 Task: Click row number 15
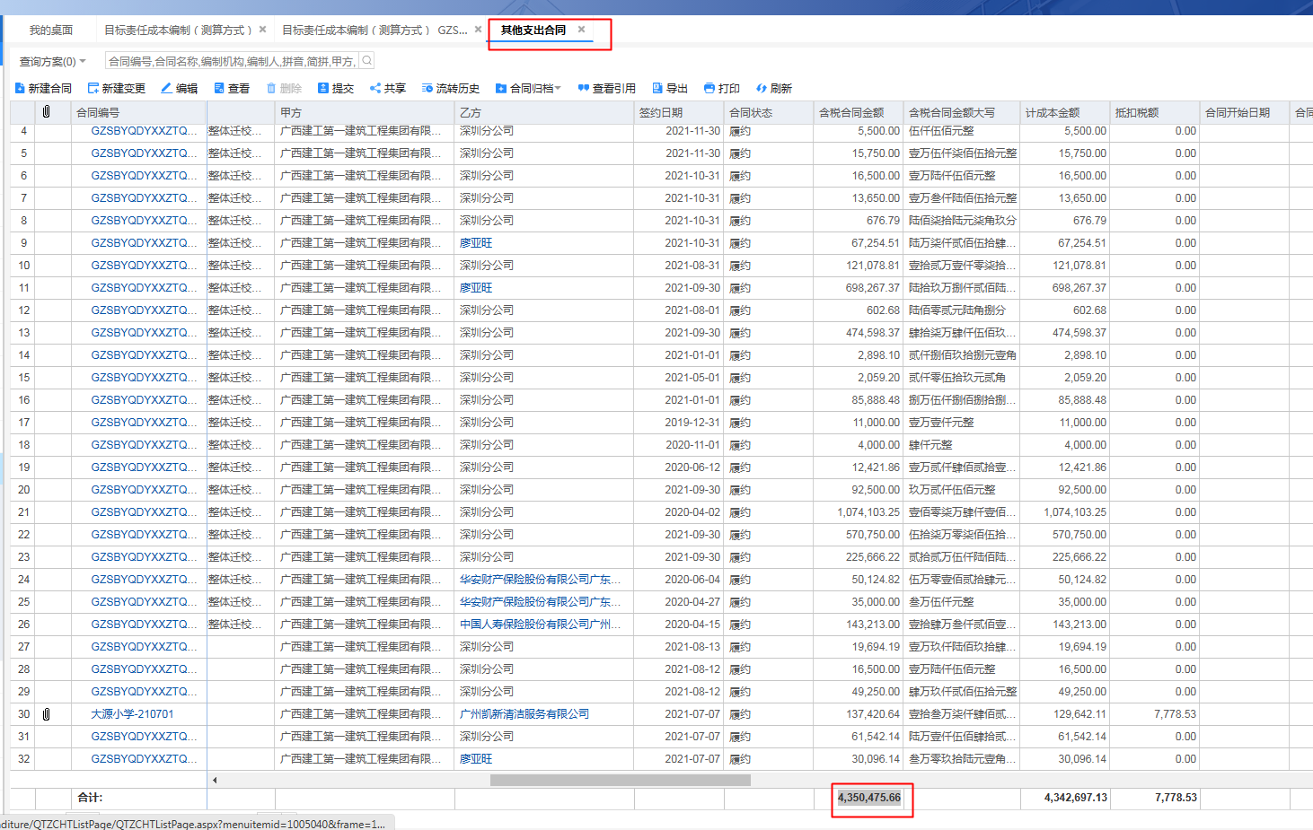tap(24, 378)
